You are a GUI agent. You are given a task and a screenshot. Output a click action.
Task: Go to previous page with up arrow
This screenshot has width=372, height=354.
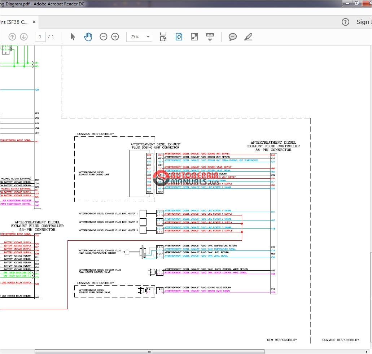tap(12, 37)
